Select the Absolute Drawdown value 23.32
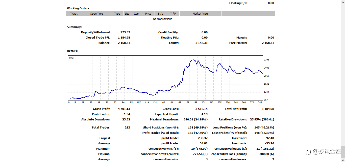The height and width of the screenshot is (162, 345). point(126,119)
